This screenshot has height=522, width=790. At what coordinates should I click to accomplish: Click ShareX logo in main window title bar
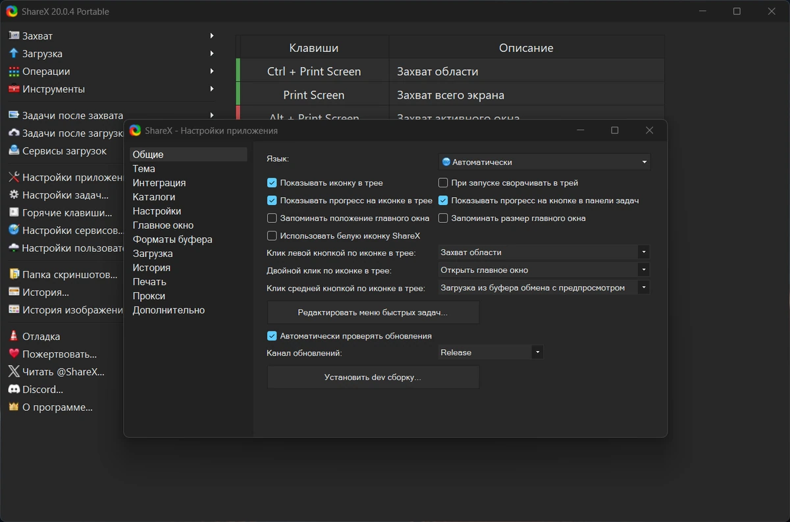pos(12,11)
